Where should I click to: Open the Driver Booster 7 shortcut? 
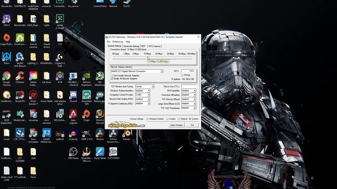(x=33, y=98)
